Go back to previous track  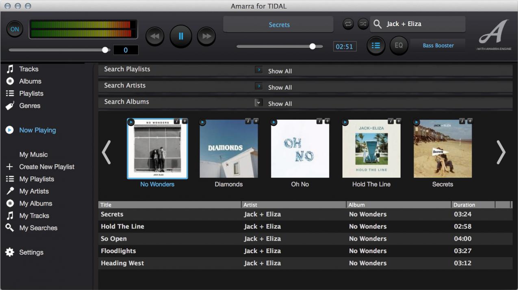pos(155,37)
